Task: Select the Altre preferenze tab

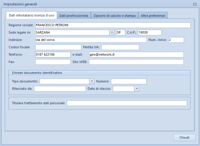Action: pos(153,16)
